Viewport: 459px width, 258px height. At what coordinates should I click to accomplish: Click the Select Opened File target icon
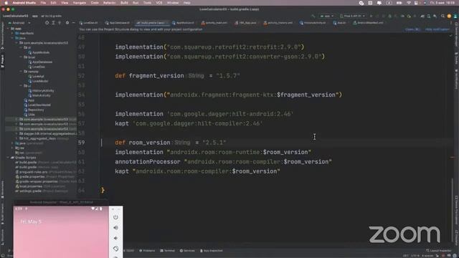(x=47, y=22)
